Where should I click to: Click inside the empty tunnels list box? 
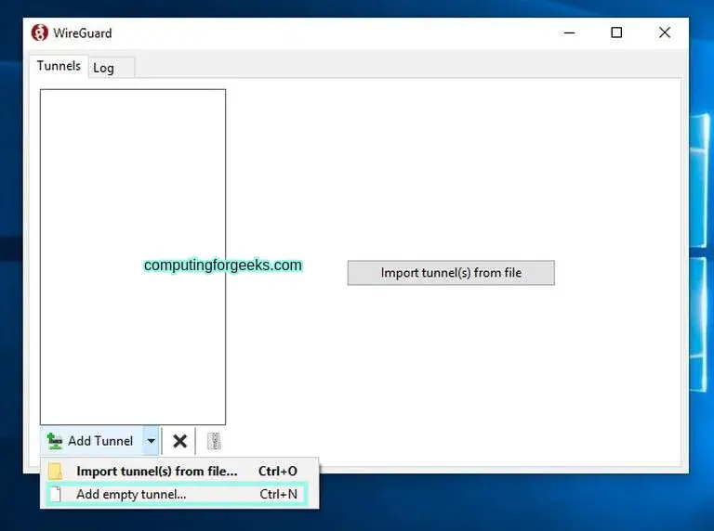pyautogui.click(x=133, y=257)
